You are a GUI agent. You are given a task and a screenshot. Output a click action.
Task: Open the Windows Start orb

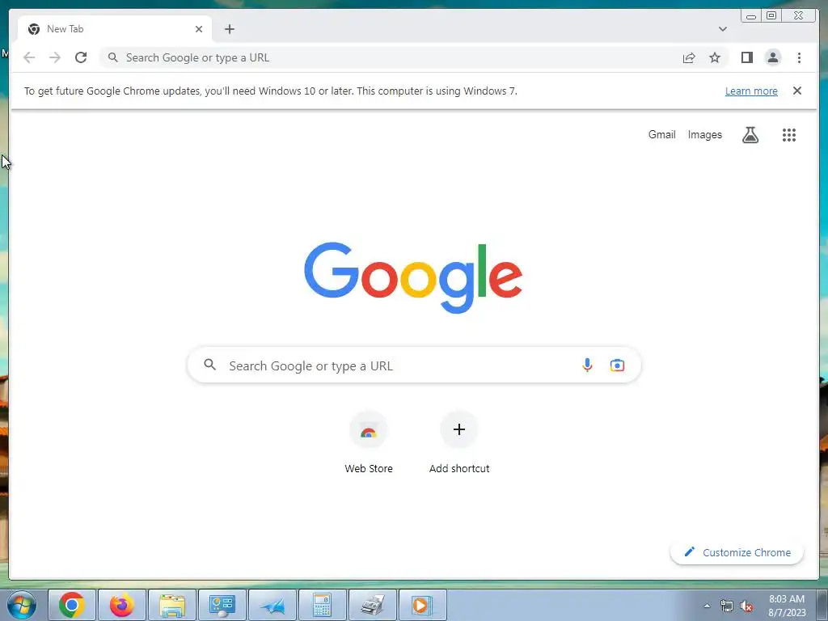pyautogui.click(x=22, y=605)
